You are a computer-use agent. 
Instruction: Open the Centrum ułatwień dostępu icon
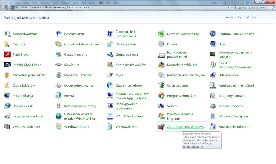[x=213, y=34]
